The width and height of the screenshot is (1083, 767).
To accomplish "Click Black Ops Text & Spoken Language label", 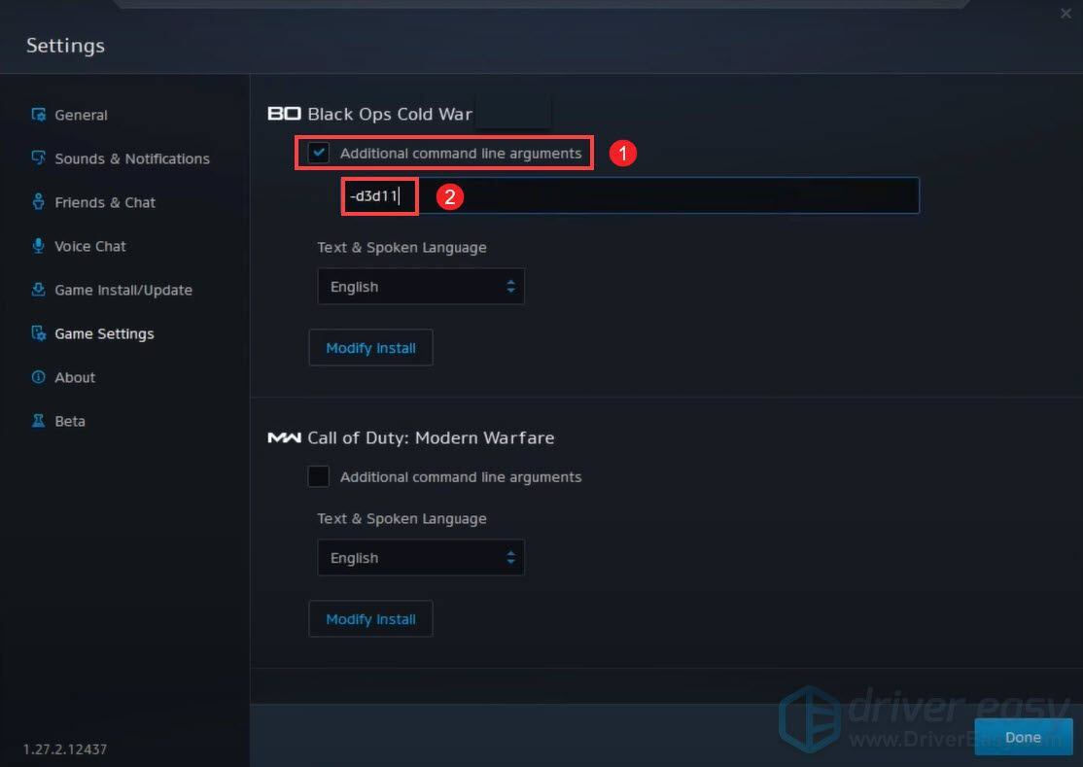I will point(402,247).
